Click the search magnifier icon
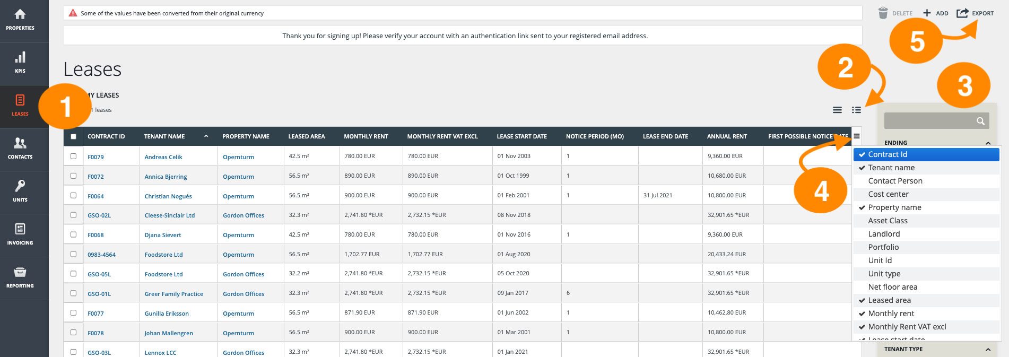The height and width of the screenshot is (357, 1009). click(980, 121)
